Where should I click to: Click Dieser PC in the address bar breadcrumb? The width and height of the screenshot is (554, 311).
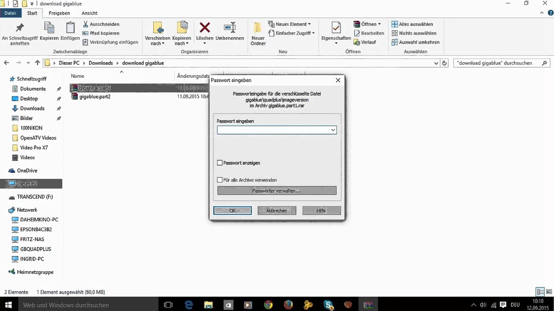click(x=69, y=63)
